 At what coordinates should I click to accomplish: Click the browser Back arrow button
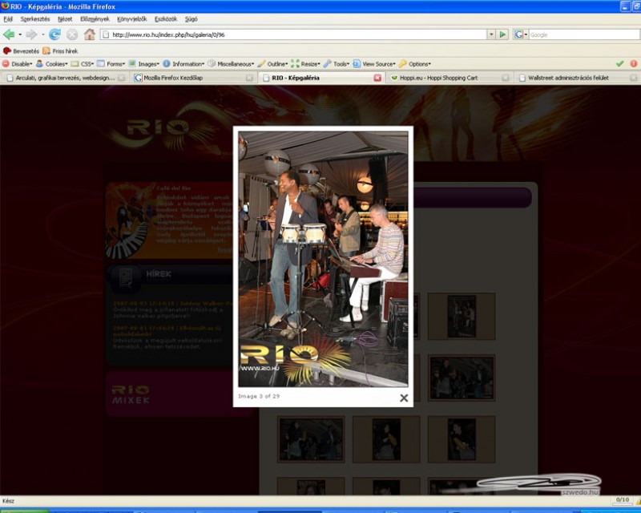[x=10, y=34]
